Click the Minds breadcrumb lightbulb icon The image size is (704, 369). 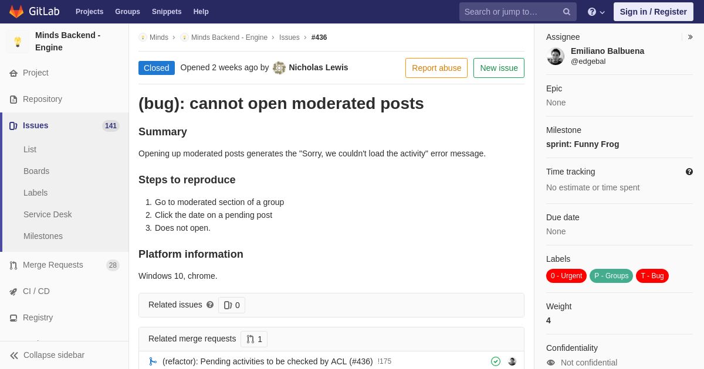pyautogui.click(x=143, y=37)
